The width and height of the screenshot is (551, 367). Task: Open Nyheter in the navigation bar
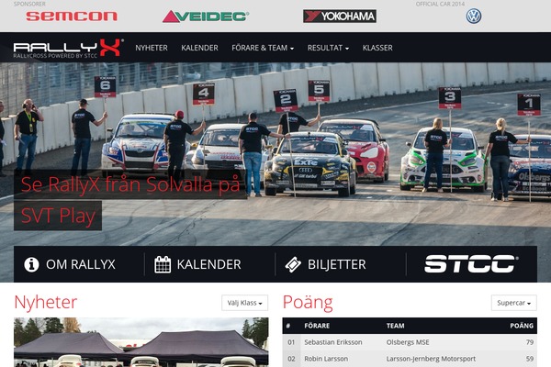[152, 48]
